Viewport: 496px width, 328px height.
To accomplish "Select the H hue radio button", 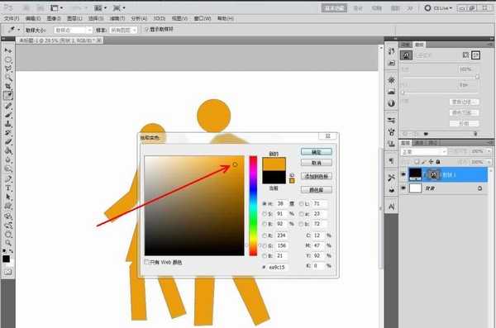I will [265, 204].
